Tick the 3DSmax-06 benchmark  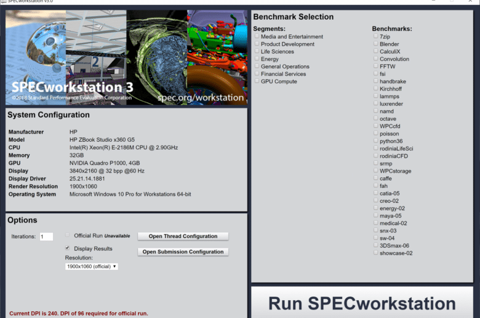(375, 245)
